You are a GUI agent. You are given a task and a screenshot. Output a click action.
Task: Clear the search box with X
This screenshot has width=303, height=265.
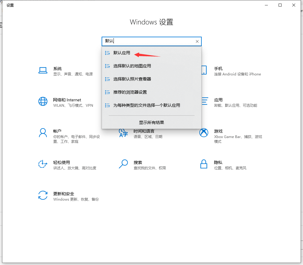tap(197, 41)
